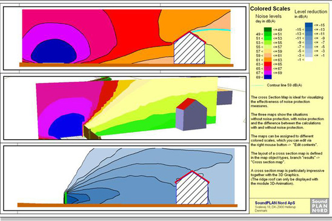Image resolution: width=332 pixels, height=221 pixels.
Task: Click the cyan contour line legend sample
Action: 257,85
